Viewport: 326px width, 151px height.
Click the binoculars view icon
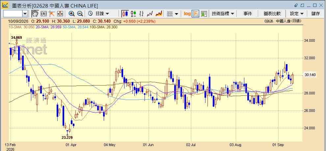[x=44, y=14]
